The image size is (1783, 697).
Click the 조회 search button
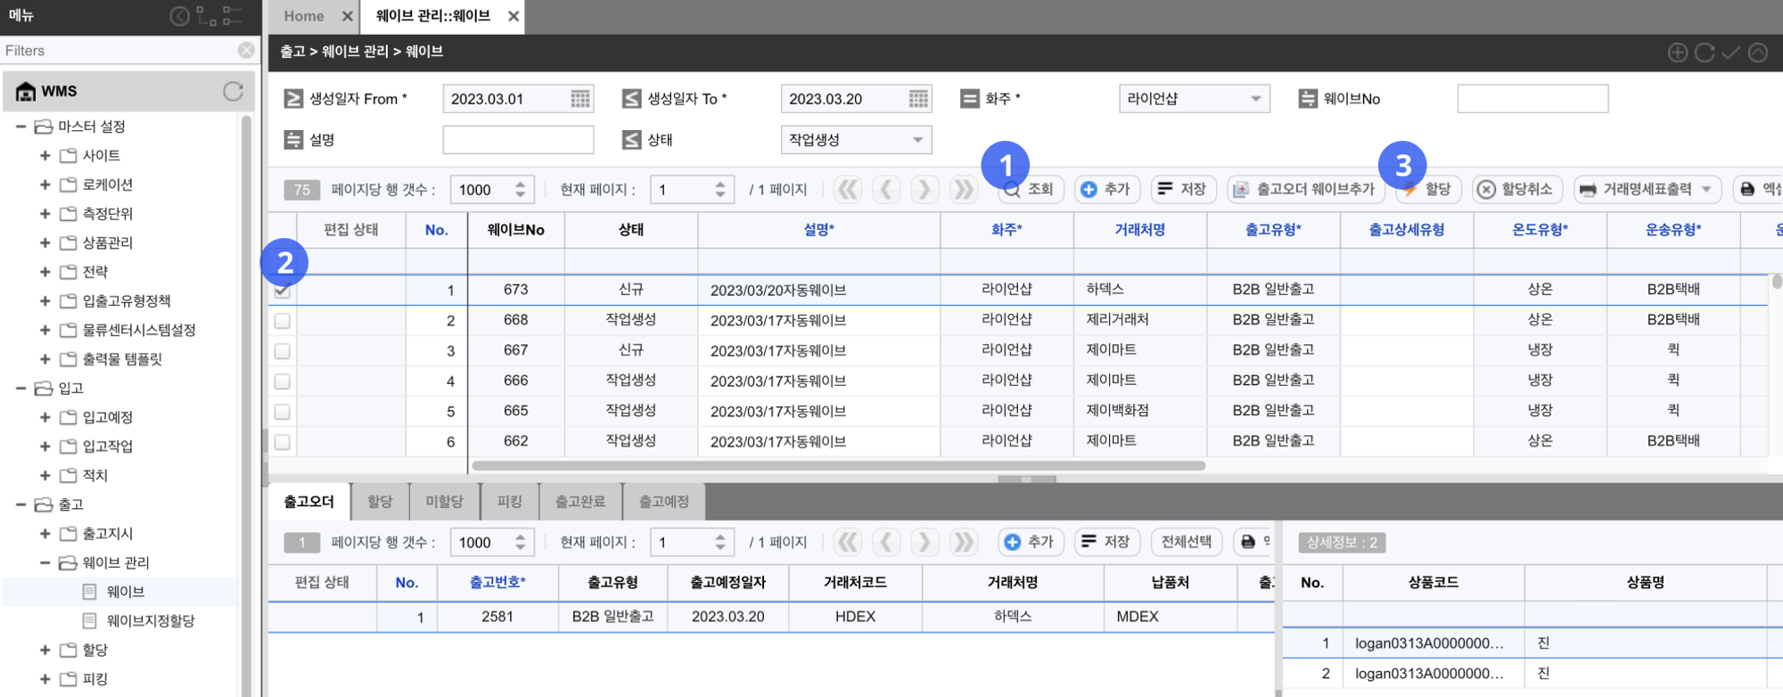1031,190
